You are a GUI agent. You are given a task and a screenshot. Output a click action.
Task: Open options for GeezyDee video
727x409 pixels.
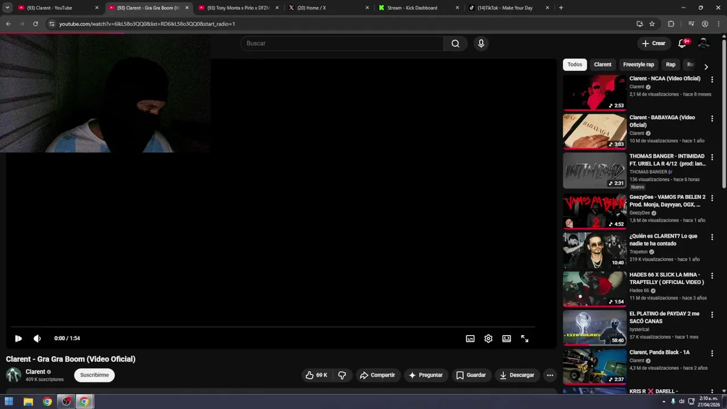[x=712, y=198]
